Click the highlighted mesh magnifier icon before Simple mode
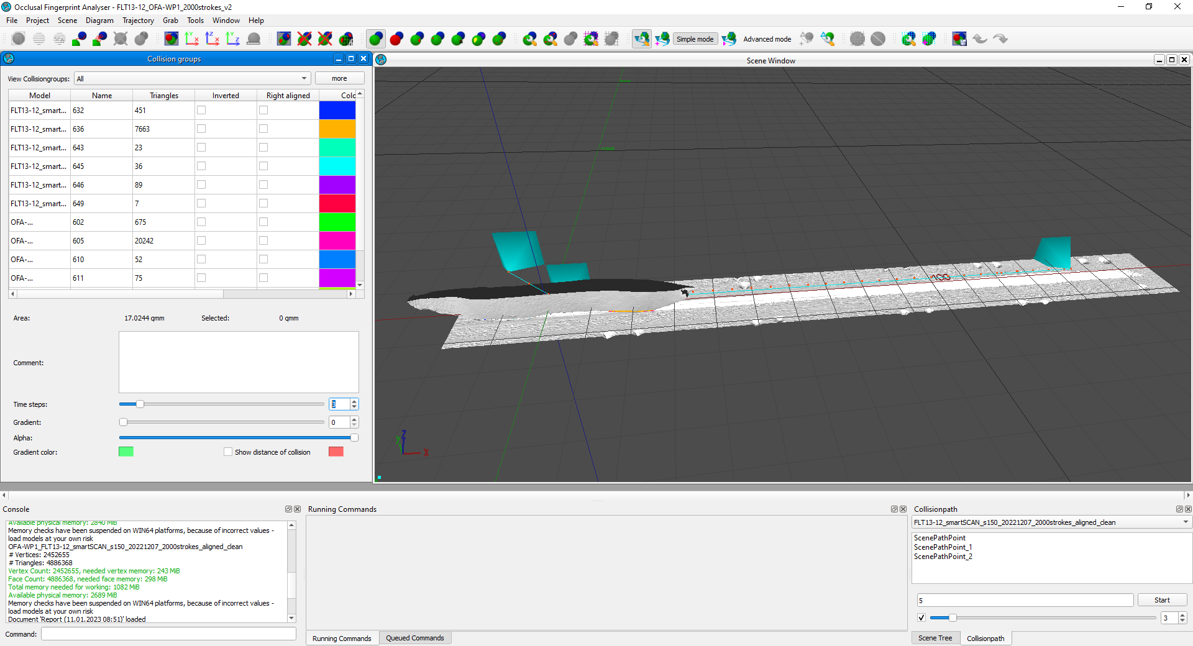The width and height of the screenshot is (1193, 646). [642, 39]
